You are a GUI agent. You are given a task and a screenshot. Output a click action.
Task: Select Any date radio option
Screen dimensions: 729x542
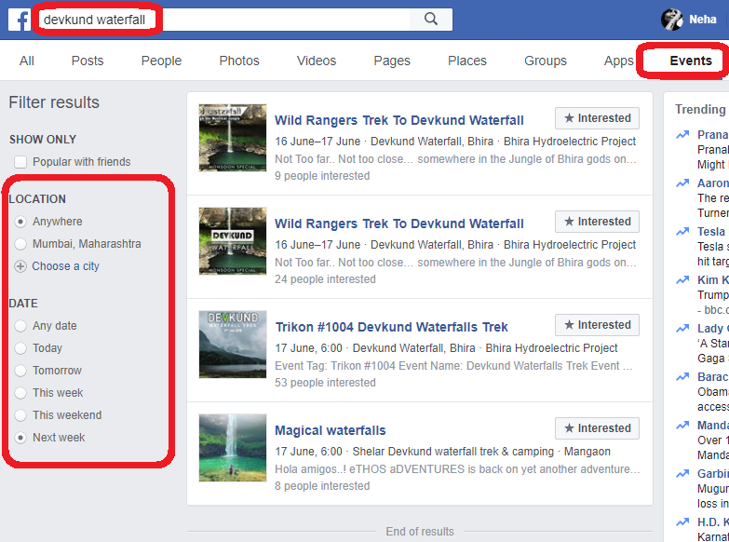(x=20, y=326)
